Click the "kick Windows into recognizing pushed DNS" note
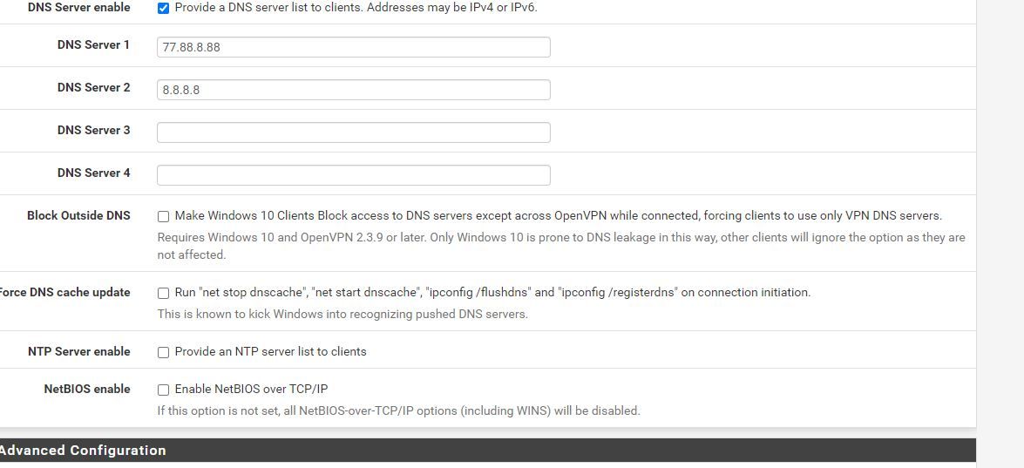Screen dimensions: 1024x468 (x=342, y=314)
